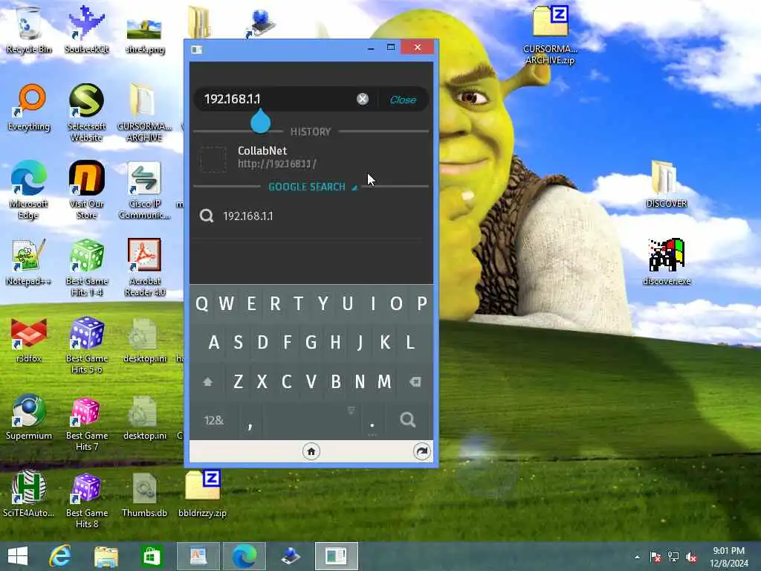Select the Cisco IP Communicator shortcut
The width and height of the screenshot is (761, 571).
tap(145, 190)
